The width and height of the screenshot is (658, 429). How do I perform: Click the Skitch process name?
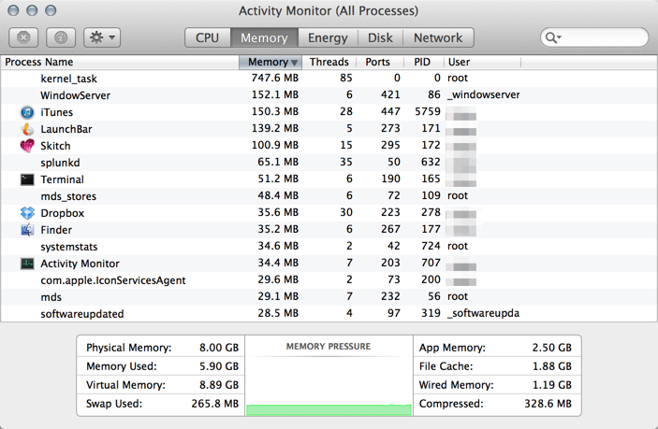click(x=55, y=146)
